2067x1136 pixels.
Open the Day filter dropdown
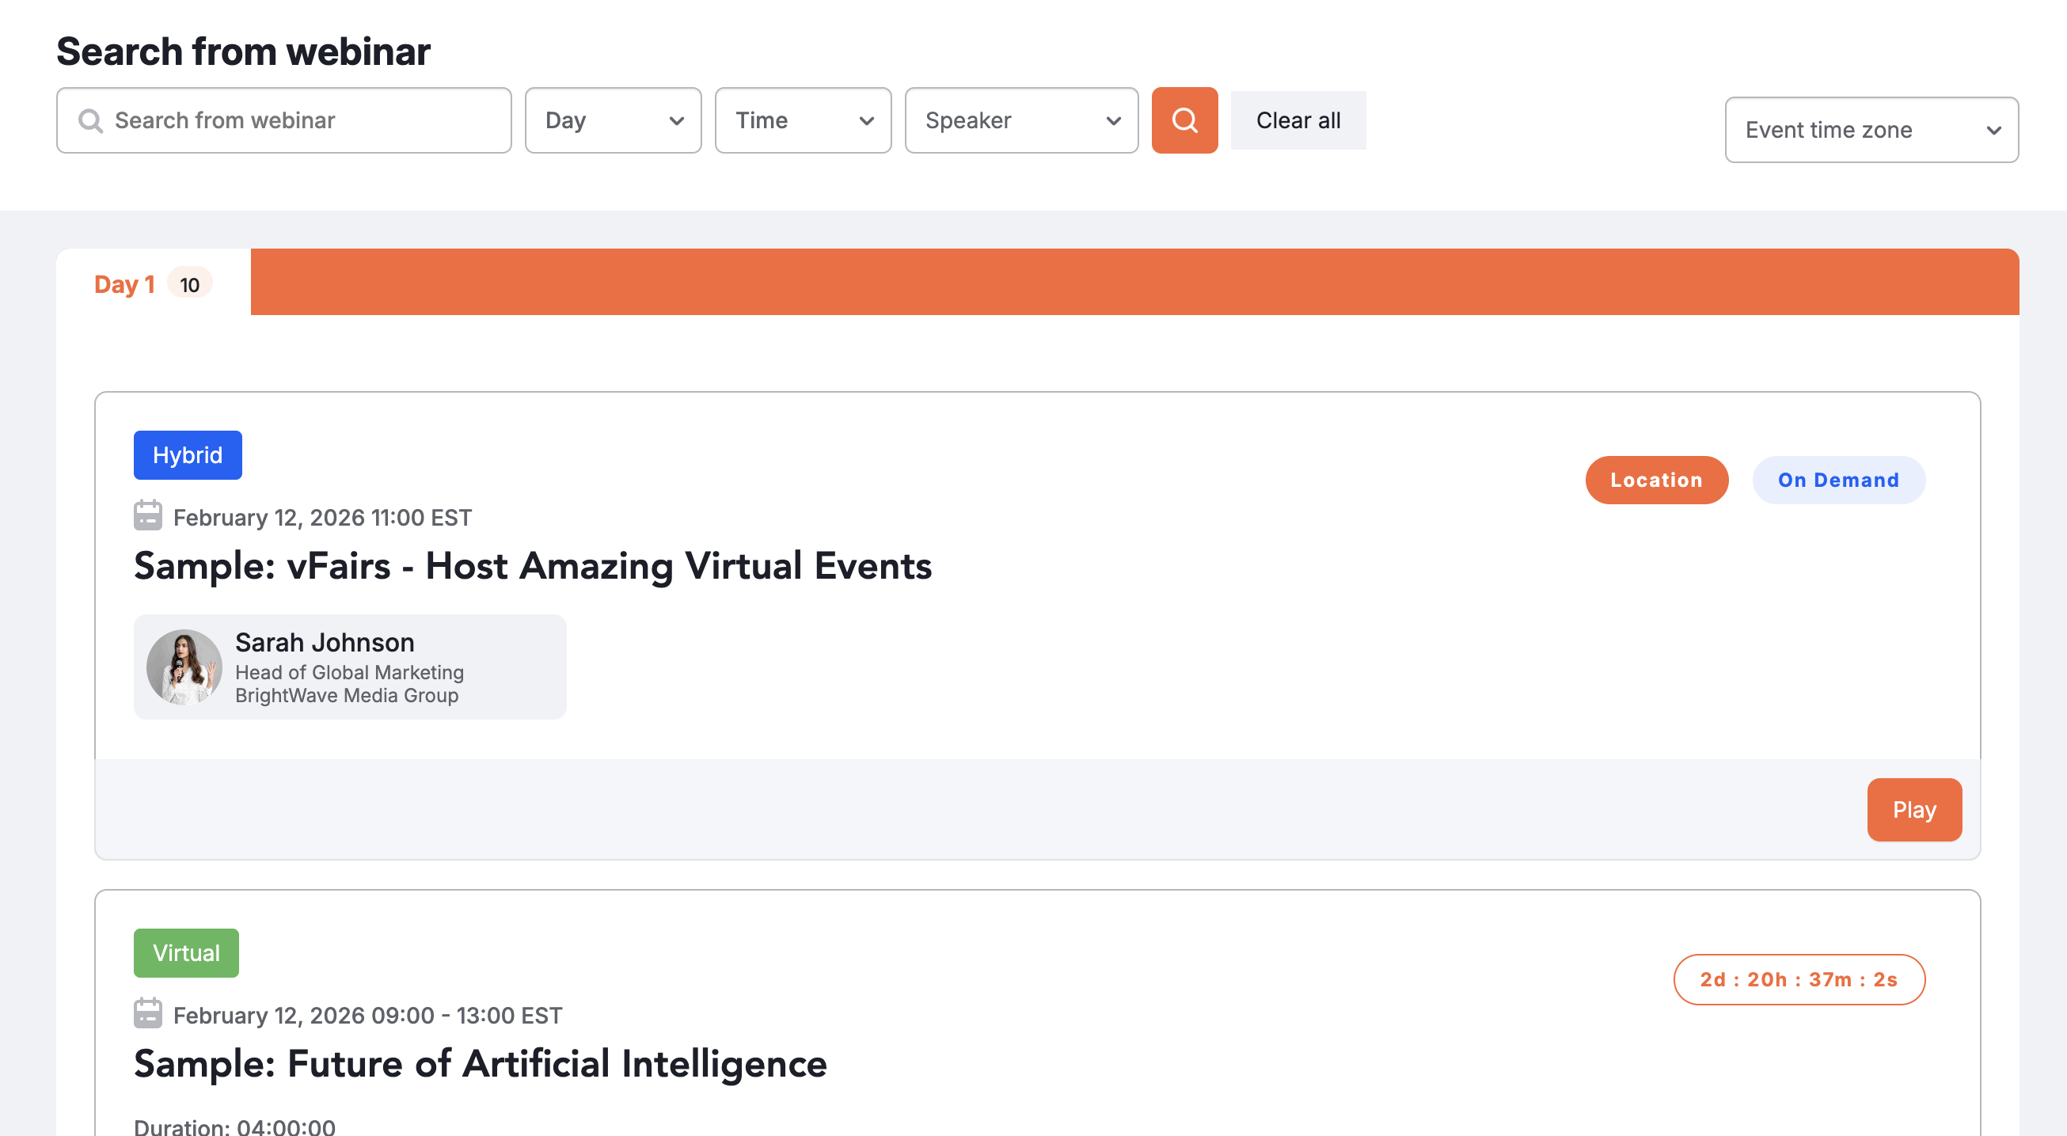point(613,120)
